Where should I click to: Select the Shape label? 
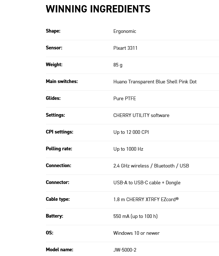[x=53, y=31]
